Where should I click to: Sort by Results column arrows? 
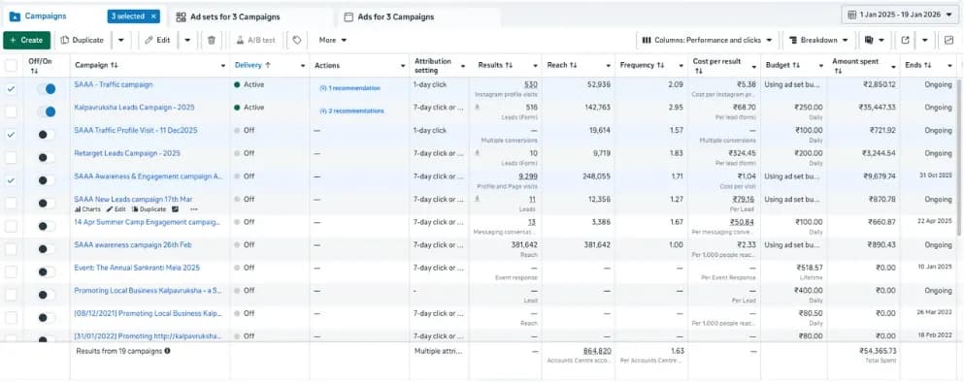coord(509,65)
